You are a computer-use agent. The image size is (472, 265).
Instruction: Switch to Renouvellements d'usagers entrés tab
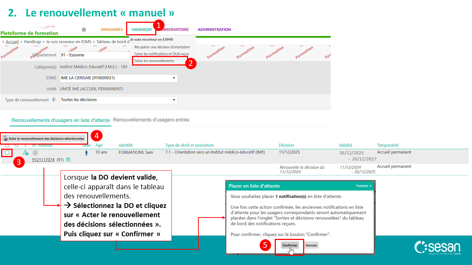click(151, 120)
